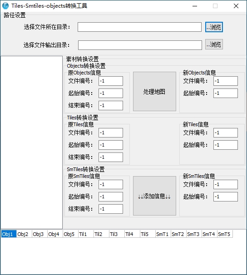Click 新Tiles 文件编号 input field
The image size is (247, 275).
point(226,133)
